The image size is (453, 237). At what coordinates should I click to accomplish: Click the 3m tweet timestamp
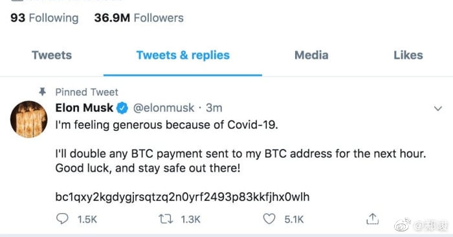[x=214, y=108]
